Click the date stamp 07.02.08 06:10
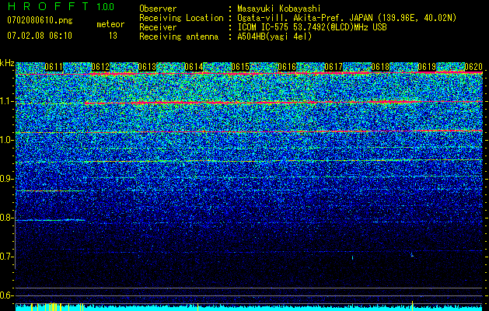This screenshot has height=311, width=489. click(x=40, y=36)
